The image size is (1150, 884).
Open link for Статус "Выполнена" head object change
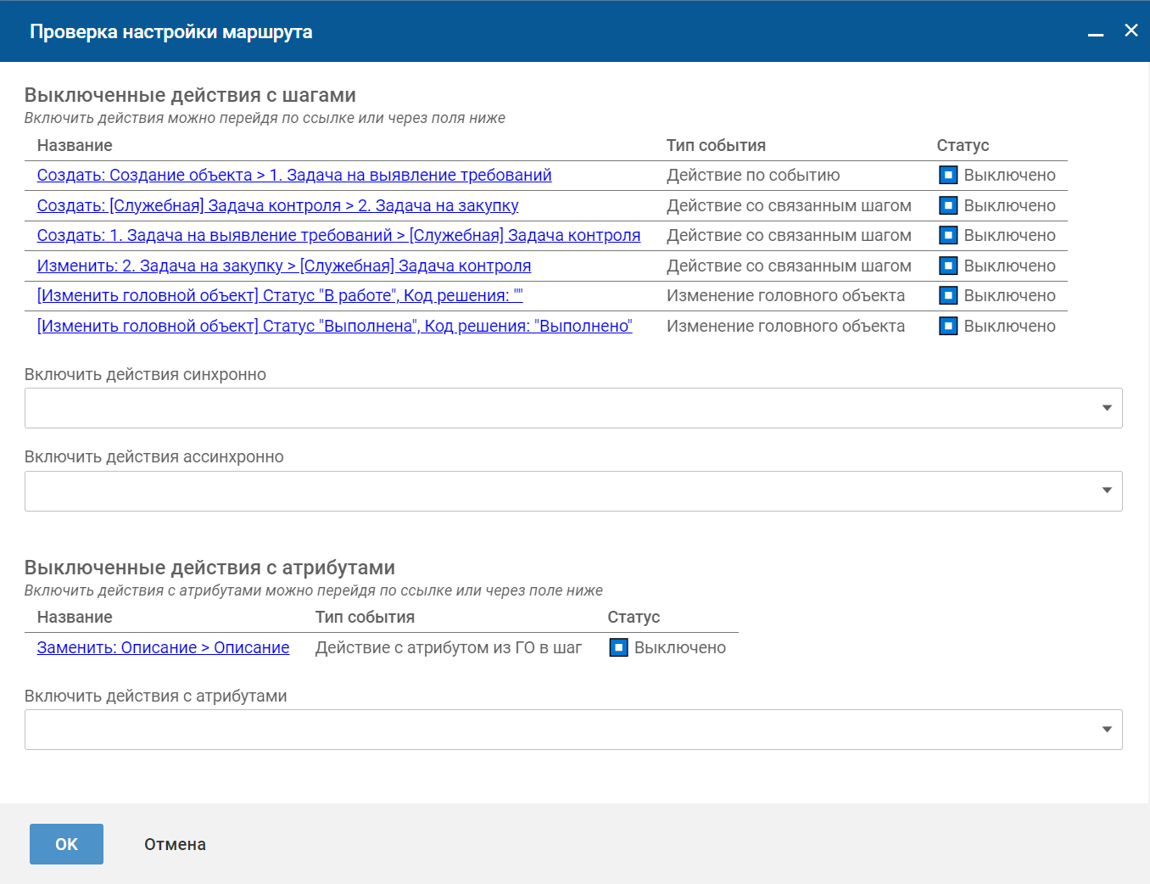pos(334,326)
